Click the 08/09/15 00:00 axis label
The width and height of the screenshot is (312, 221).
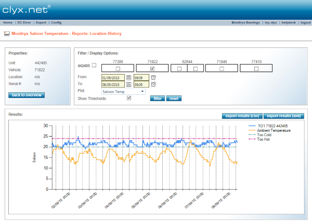(220, 201)
